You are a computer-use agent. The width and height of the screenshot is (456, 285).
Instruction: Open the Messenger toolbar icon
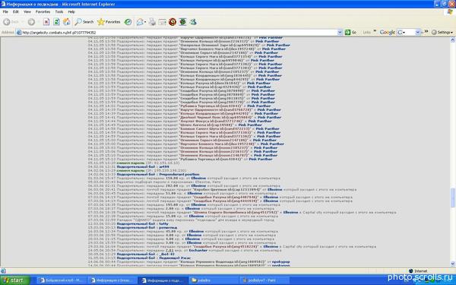pyautogui.click(x=193, y=22)
